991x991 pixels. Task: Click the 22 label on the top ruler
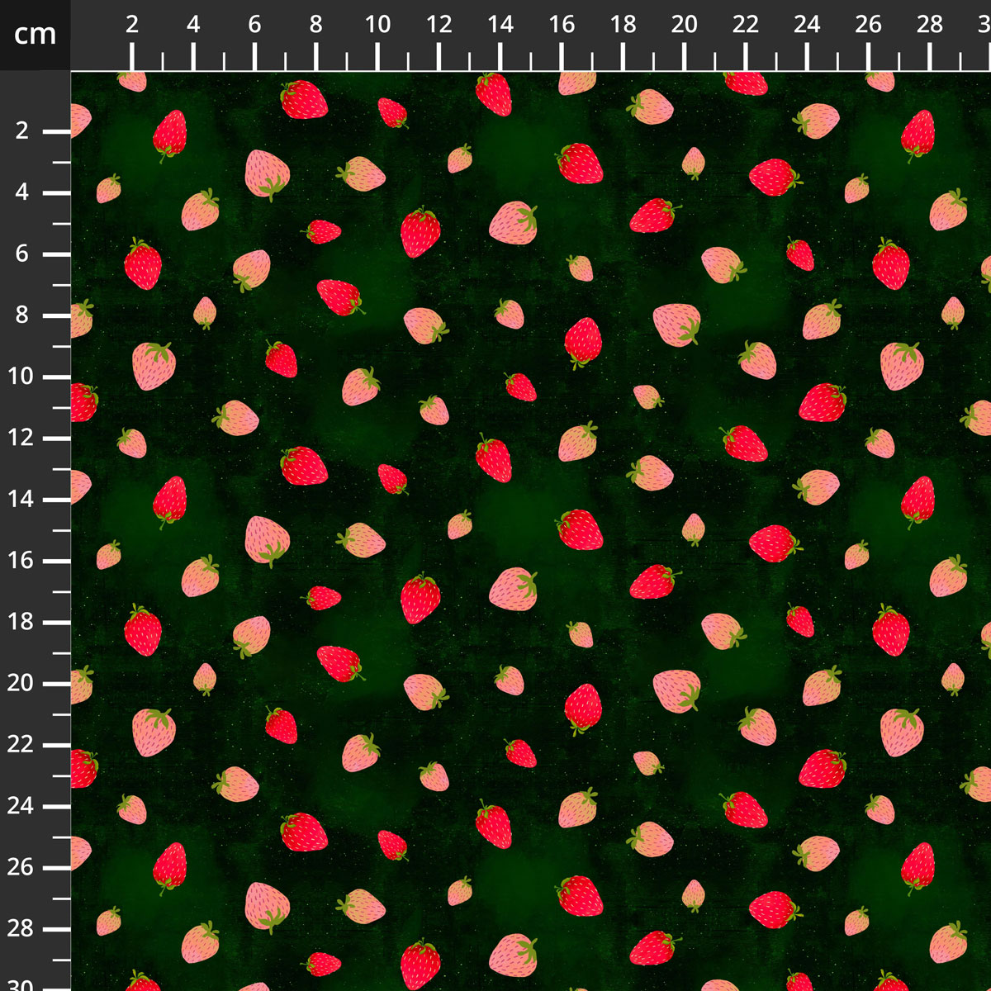[x=745, y=25]
